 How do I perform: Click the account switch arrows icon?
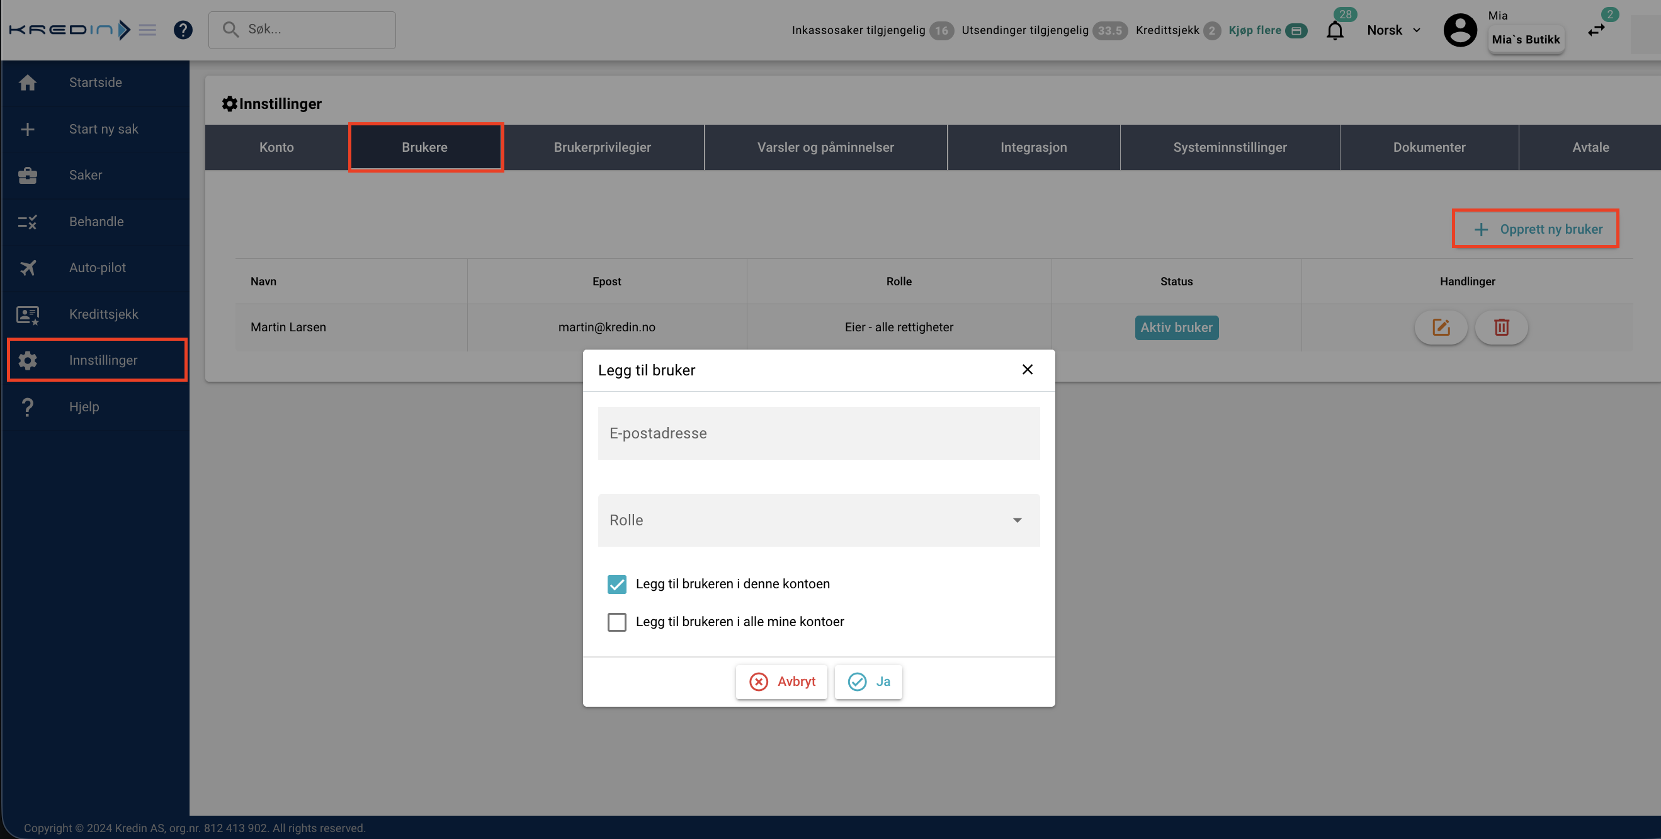pyautogui.click(x=1596, y=30)
